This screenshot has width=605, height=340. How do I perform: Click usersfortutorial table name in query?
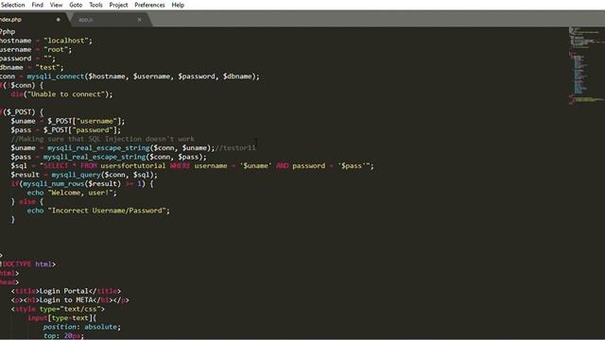click(x=132, y=166)
